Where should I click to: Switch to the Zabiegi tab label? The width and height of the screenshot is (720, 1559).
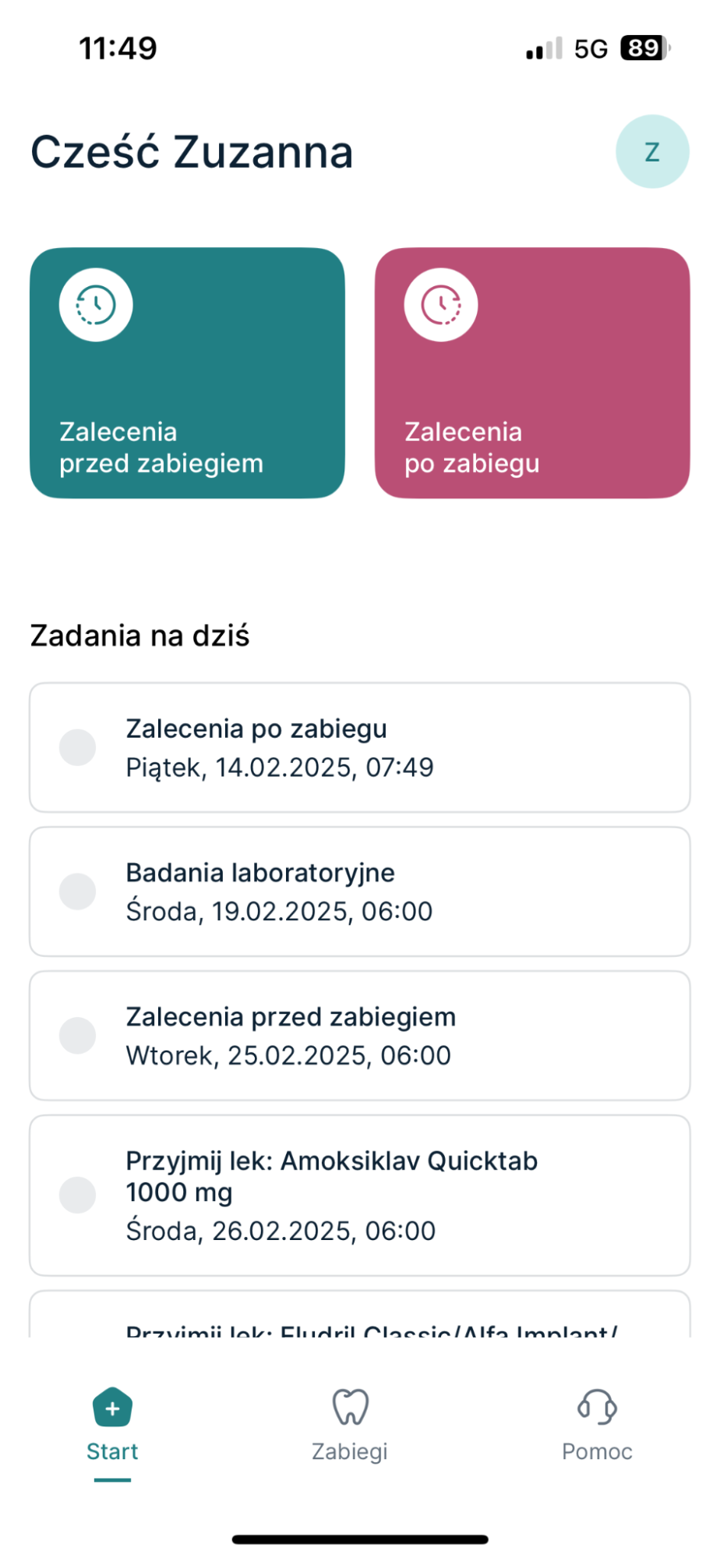pos(350,1451)
